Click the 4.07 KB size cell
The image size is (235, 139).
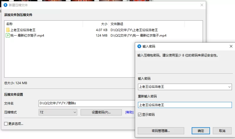102,30
